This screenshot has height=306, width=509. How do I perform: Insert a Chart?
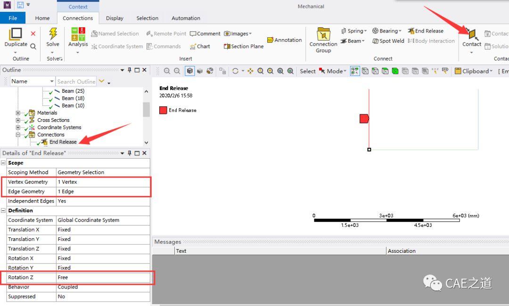coord(200,46)
